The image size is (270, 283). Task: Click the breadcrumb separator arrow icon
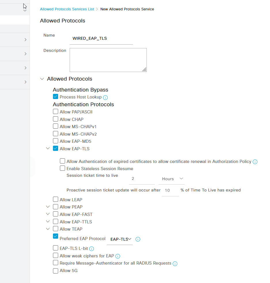click(x=97, y=9)
